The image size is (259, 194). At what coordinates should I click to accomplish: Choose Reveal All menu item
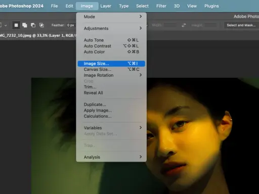pos(111,93)
